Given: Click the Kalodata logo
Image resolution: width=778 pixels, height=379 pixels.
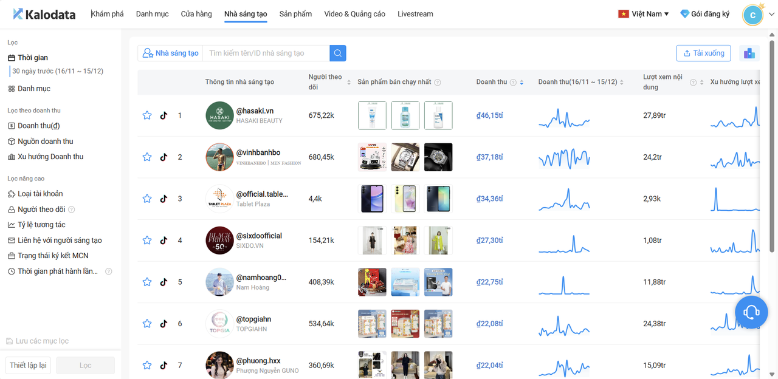Looking at the screenshot, I should coord(44,14).
